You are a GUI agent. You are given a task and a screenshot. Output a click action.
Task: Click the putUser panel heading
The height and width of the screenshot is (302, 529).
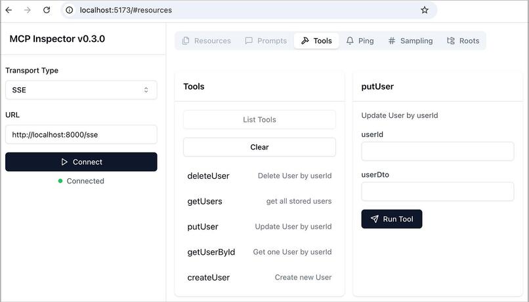[377, 86]
